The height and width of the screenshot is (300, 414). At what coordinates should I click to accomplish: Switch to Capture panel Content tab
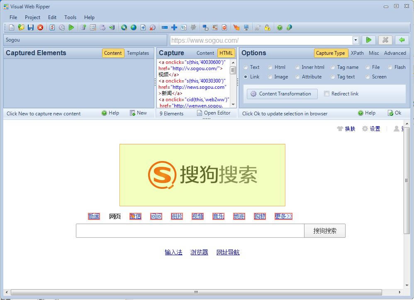coord(205,53)
